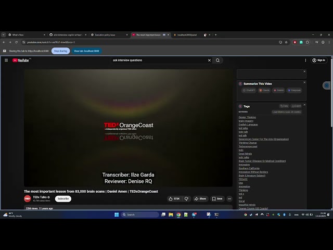Open File Explorer from taskbar

[x=171, y=215]
